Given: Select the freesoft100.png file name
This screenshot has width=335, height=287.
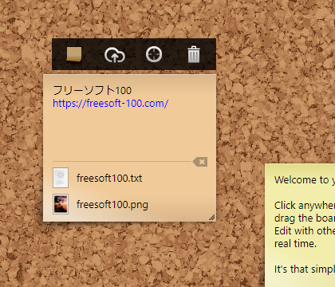Looking at the screenshot, I should pyautogui.click(x=112, y=205).
